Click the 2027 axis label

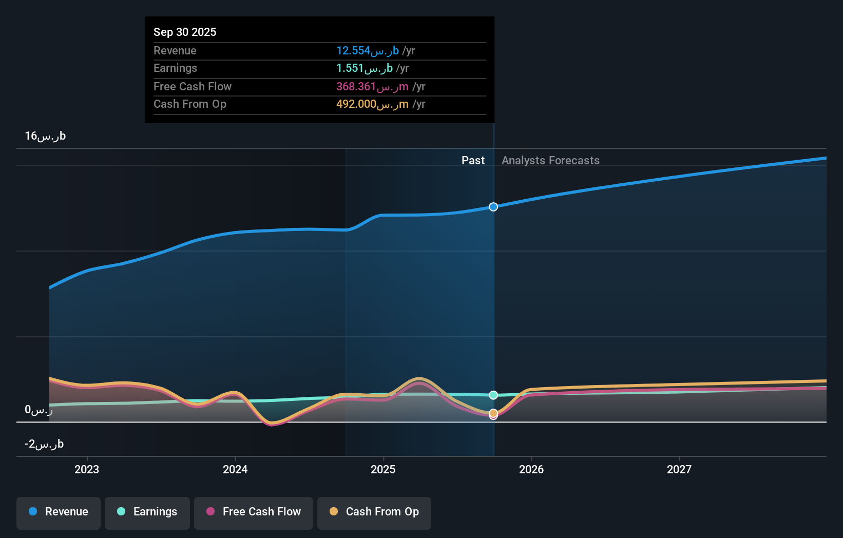[x=680, y=469]
